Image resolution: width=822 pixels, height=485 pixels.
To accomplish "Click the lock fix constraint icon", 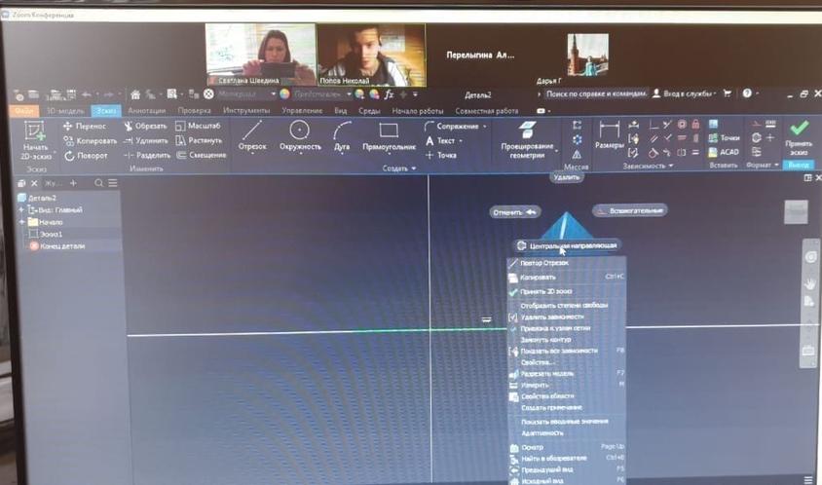I will (x=695, y=125).
